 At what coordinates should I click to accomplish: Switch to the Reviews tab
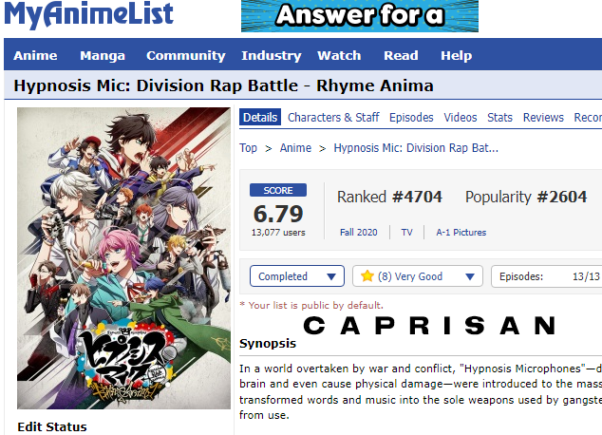[x=543, y=117]
